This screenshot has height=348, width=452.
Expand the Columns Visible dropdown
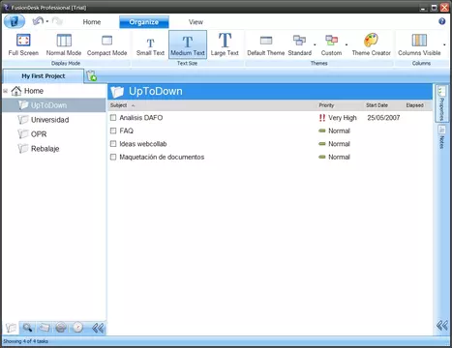pyautogui.click(x=444, y=44)
